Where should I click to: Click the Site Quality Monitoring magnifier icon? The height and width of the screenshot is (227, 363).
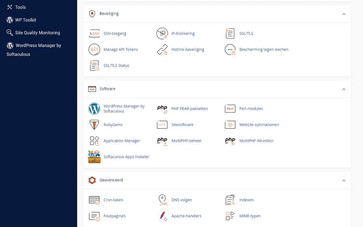point(9,33)
